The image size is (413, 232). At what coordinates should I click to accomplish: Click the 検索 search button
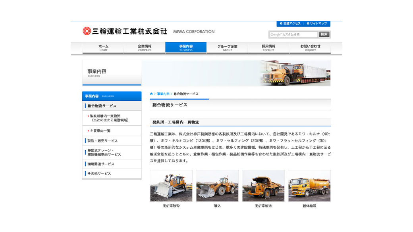[324, 35]
